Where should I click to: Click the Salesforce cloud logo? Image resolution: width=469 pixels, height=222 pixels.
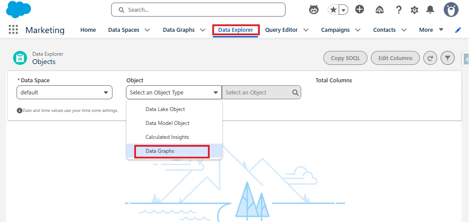[x=19, y=10]
